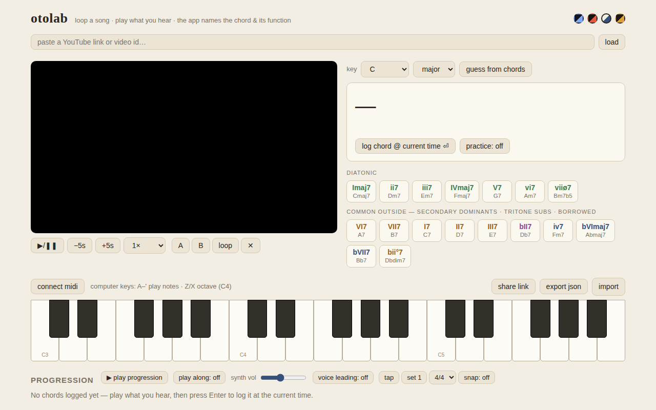The height and width of the screenshot is (410, 656).
Task: Click the load button
Action: (x=612, y=42)
